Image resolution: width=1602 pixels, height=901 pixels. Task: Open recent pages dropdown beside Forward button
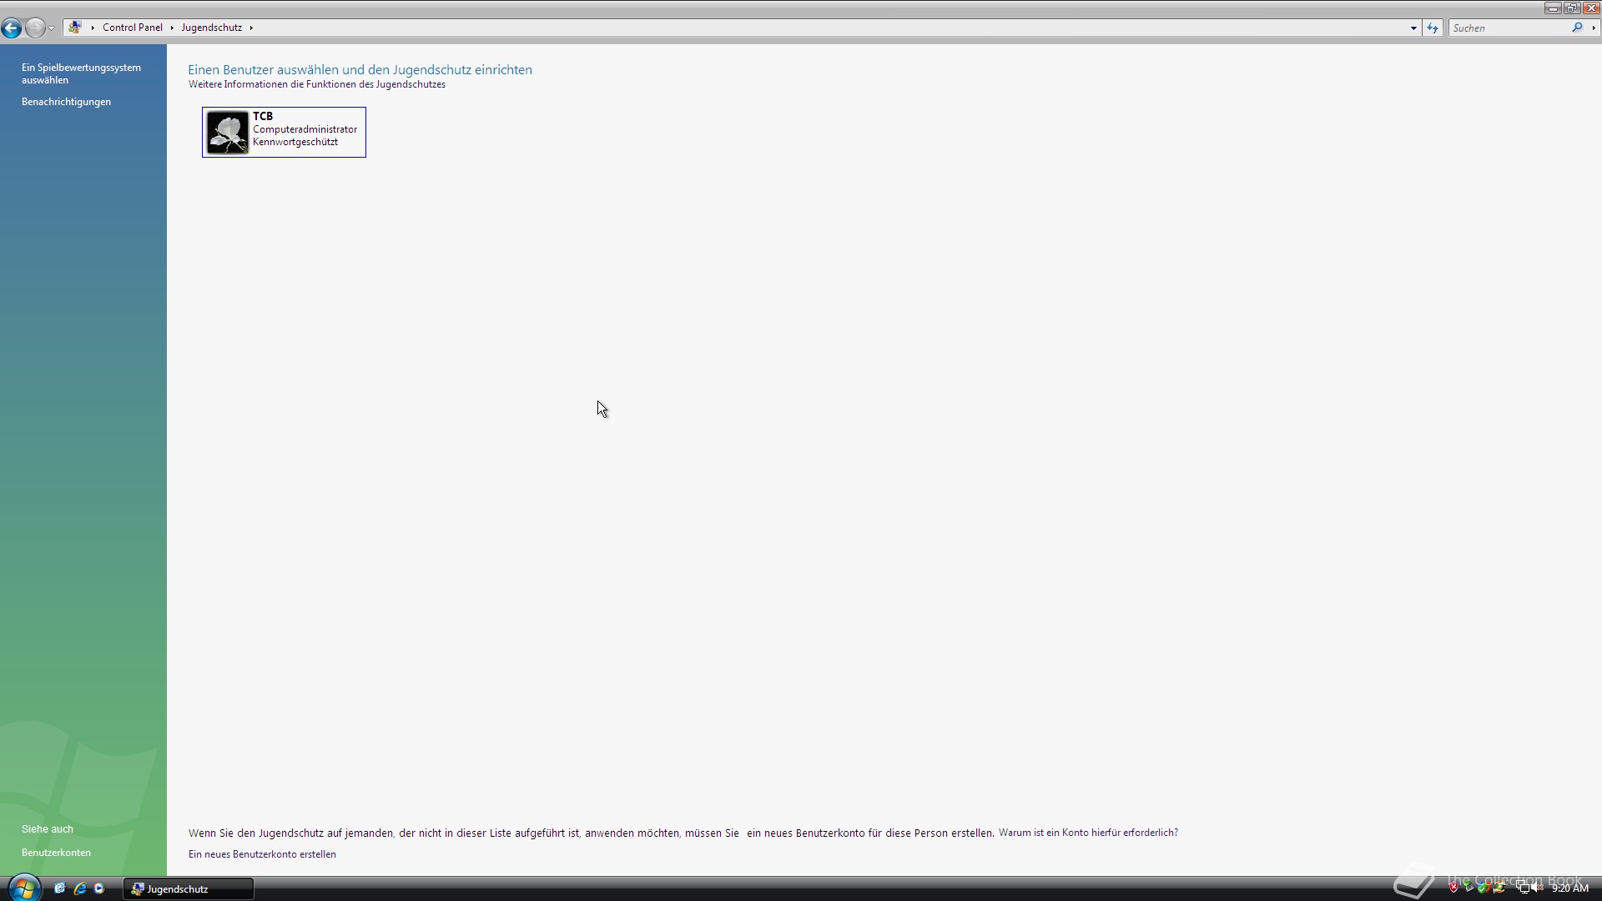click(52, 28)
